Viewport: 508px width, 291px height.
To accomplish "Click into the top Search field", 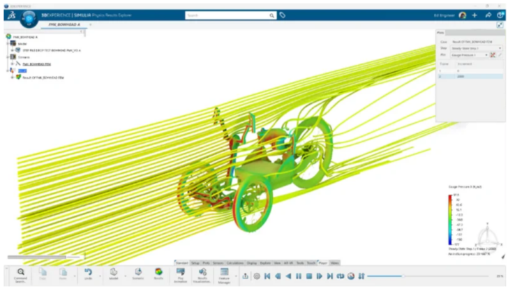I will click(227, 15).
